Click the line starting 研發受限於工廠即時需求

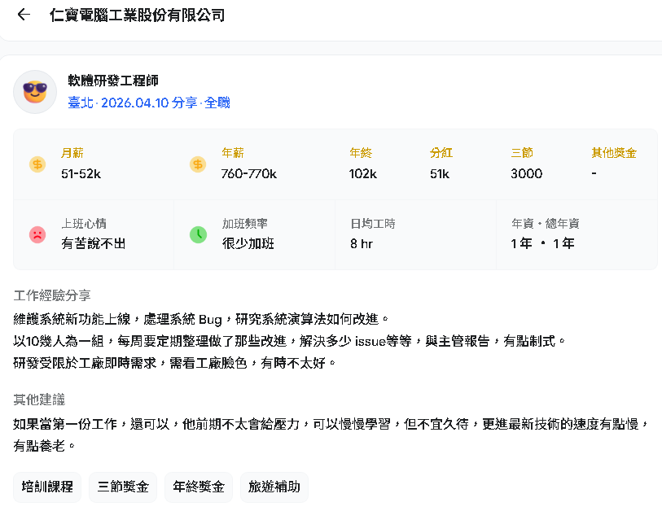(x=175, y=363)
